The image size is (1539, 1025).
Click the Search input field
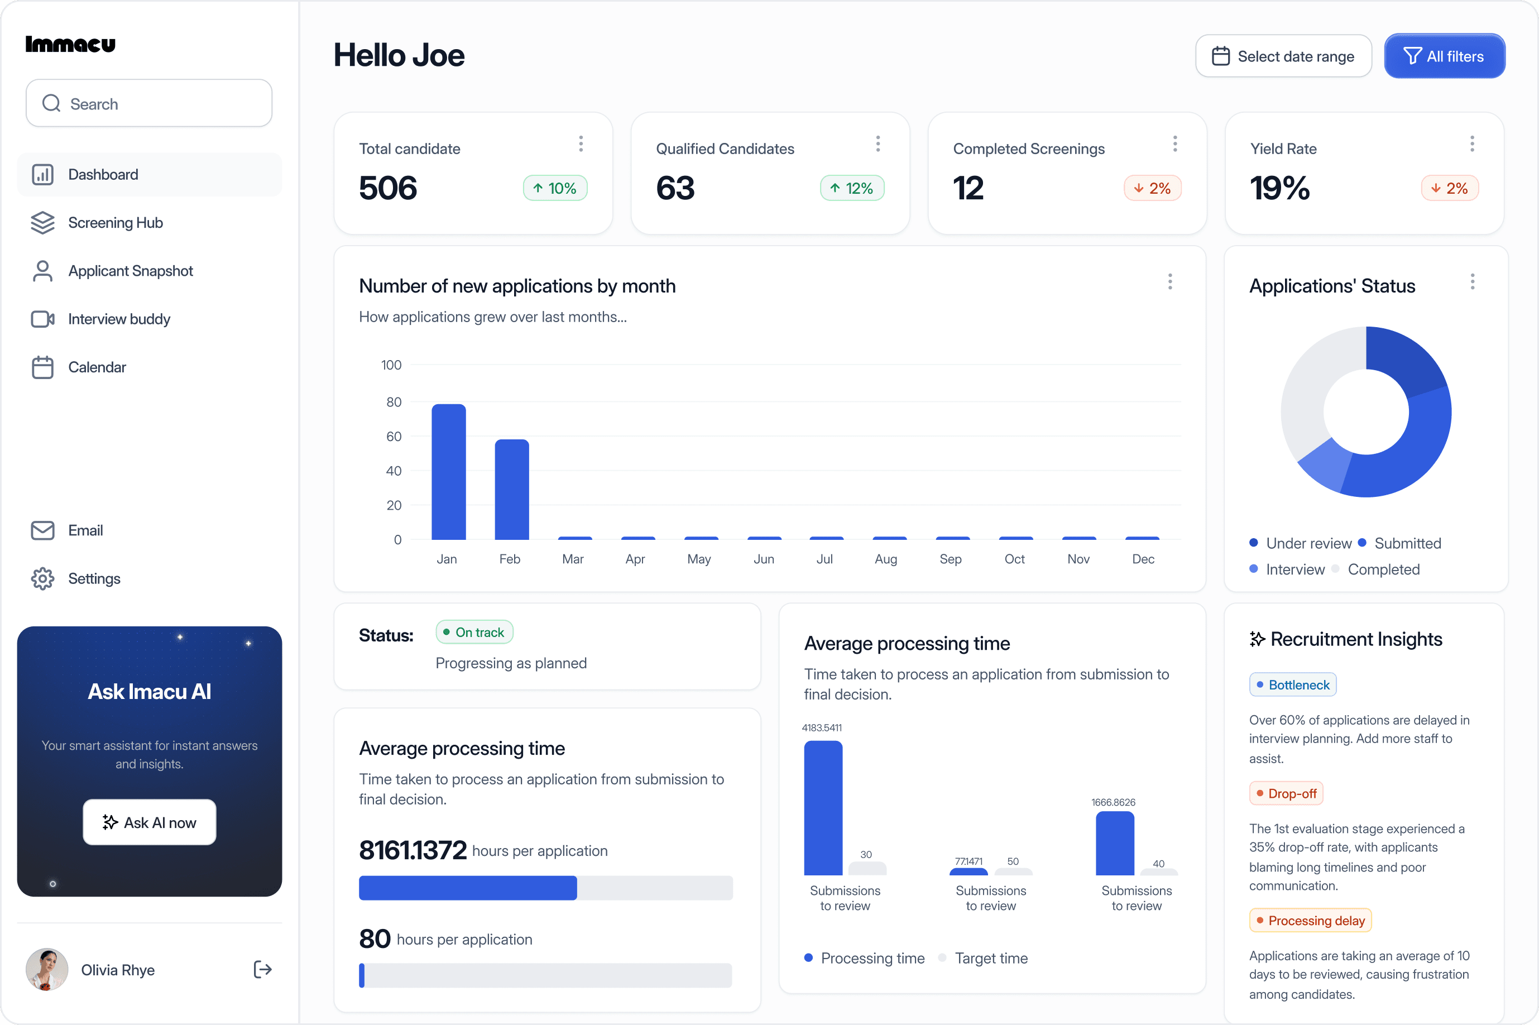149,103
